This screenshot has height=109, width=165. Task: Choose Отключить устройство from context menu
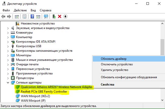point(129,64)
